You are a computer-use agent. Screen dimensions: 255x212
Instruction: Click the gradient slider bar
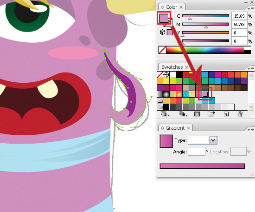point(202,166)
